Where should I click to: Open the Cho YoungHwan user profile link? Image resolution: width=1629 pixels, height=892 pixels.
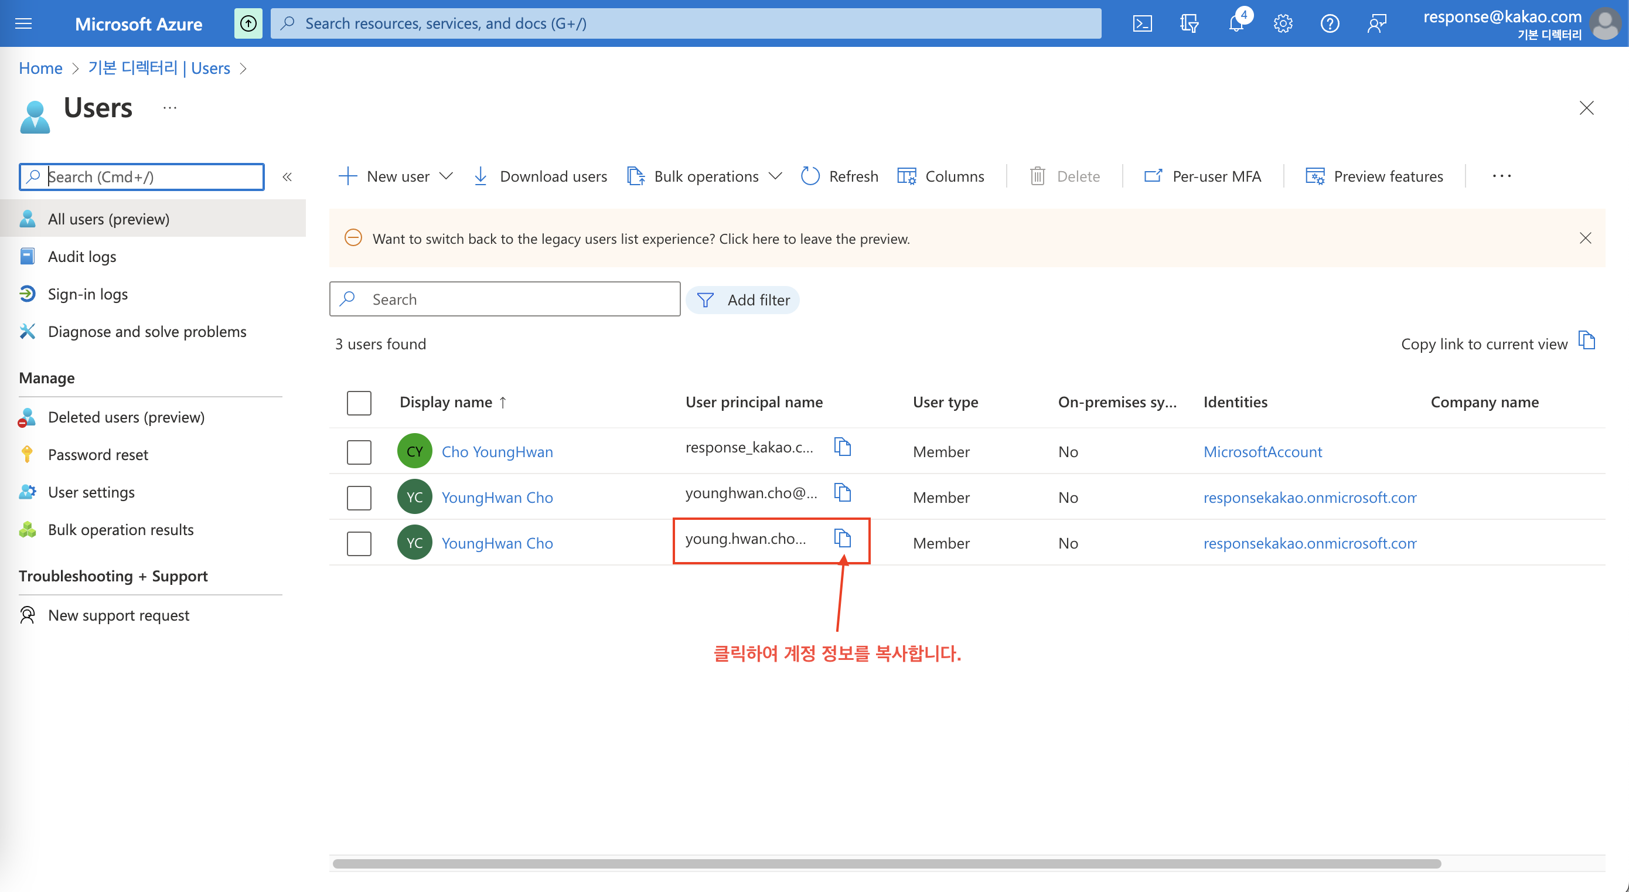click(497, 452)
